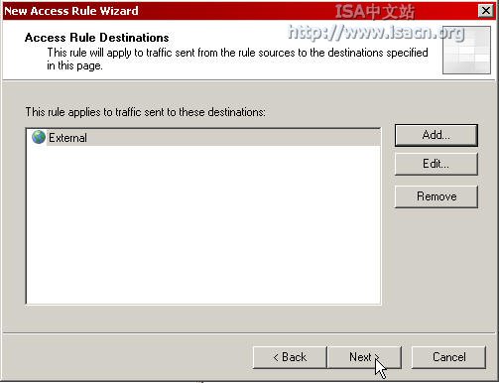Go to the previous wizard page with Back
The height and width of the screenshot is (383, 499).
290,357
